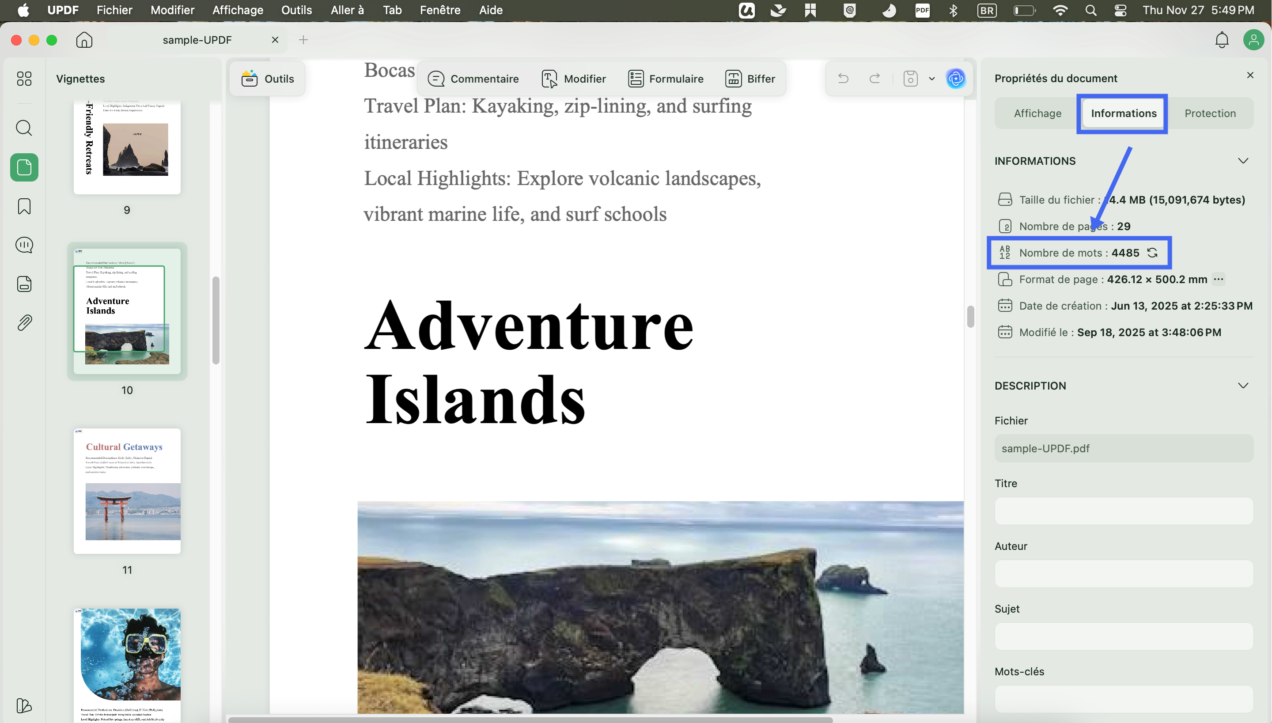Screen dimensions: 1272x723
Task: Open the Search panel in left sidebar
Action: coord(24,128)
